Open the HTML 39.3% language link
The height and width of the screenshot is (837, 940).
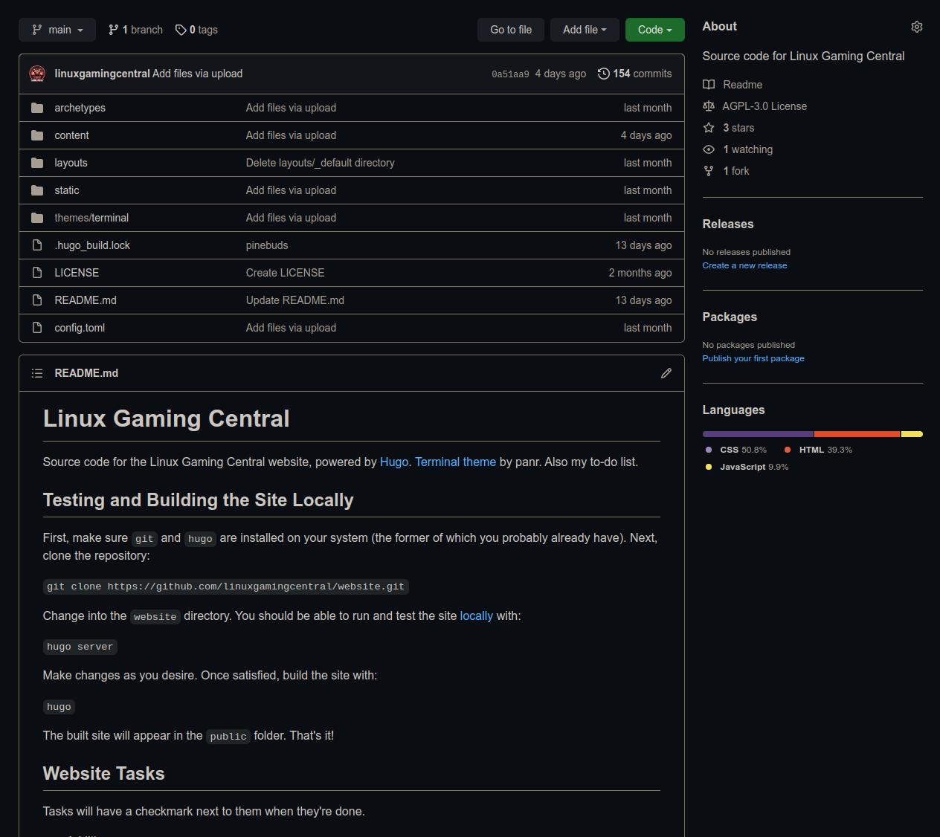click(818, 450)
